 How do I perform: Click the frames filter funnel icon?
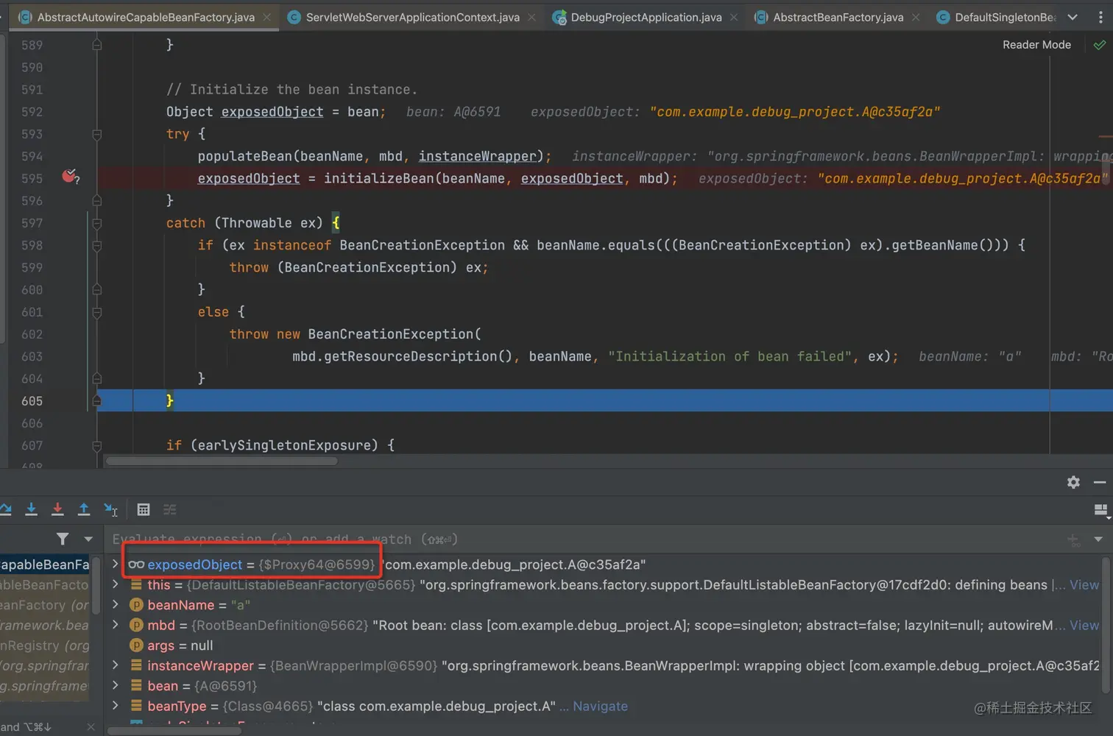click(63, 539)
